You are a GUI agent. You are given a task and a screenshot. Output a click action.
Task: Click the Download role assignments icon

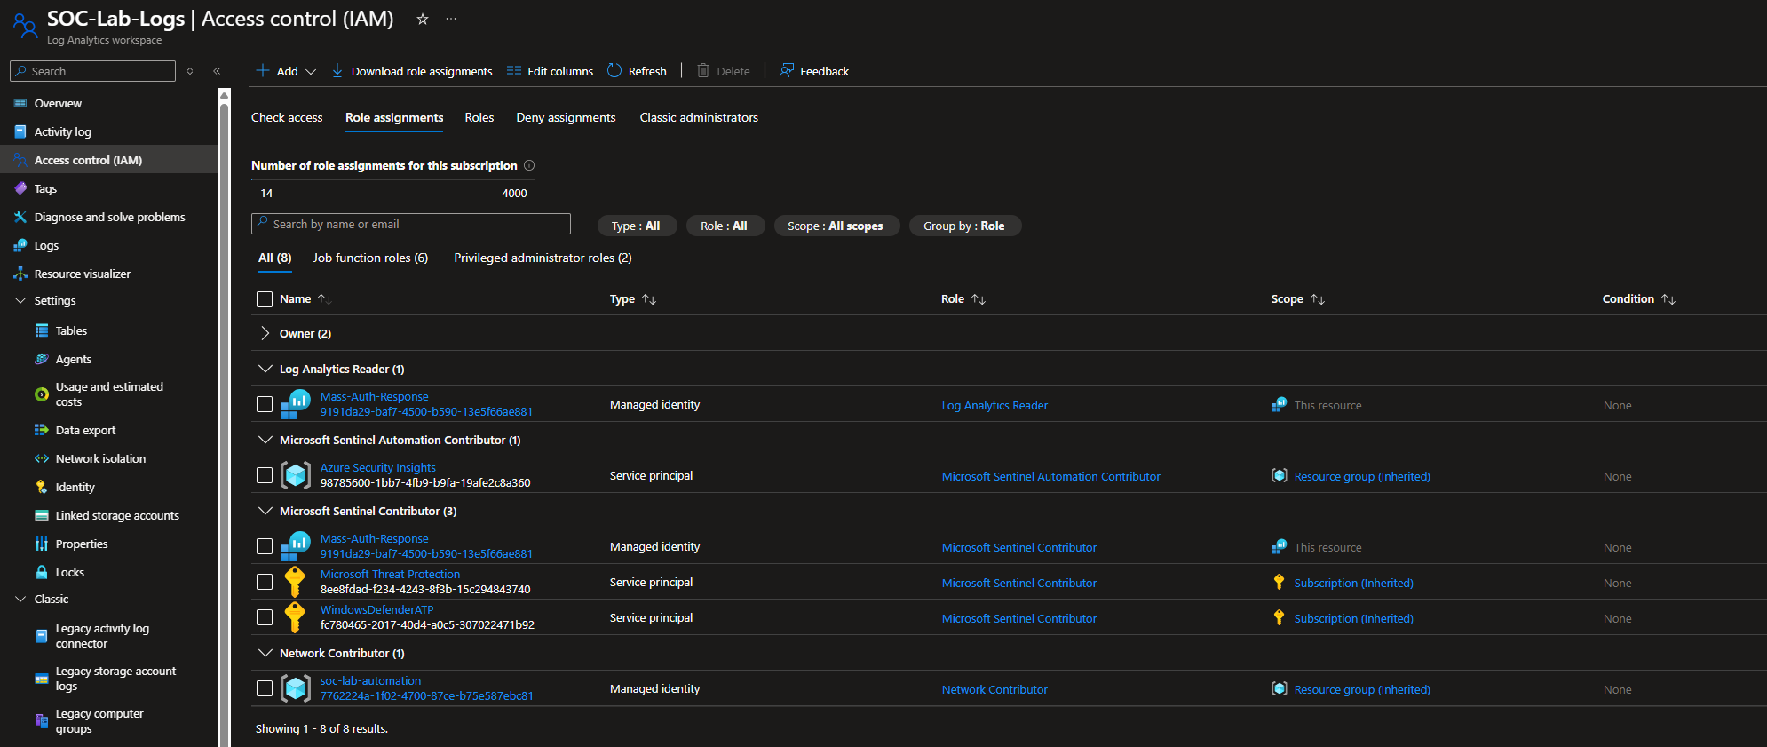tap(337, 71)
